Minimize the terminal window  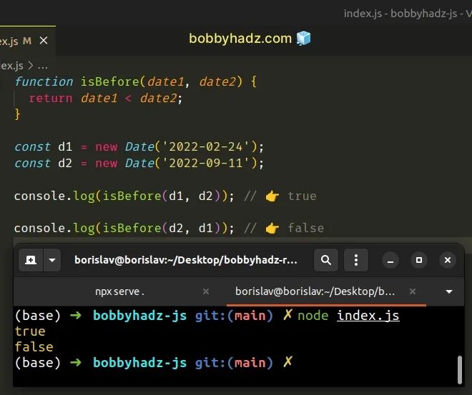[390, 260]
